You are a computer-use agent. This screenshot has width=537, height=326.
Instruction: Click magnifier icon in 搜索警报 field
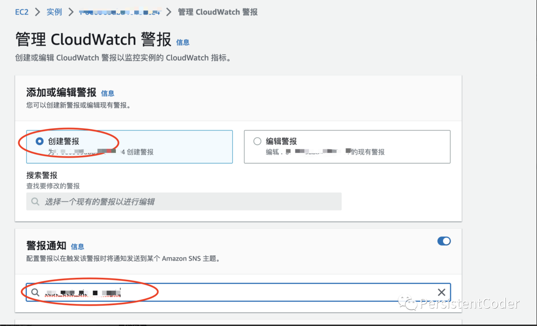coord(35,201)
